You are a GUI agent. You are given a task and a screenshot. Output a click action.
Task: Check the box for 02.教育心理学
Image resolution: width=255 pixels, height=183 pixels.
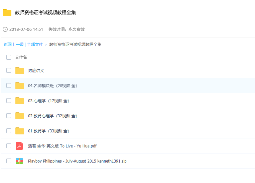coord(9,116)
